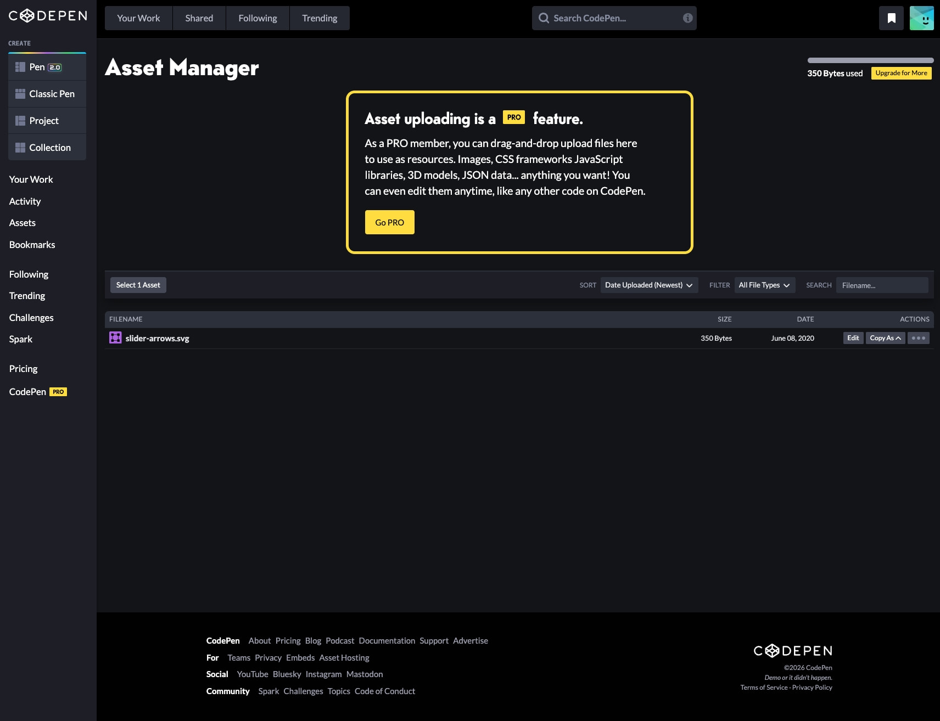Open the footer Blog link
This screenshot has height=721, width=940.
pyautogui.click(x=313, y=641)
